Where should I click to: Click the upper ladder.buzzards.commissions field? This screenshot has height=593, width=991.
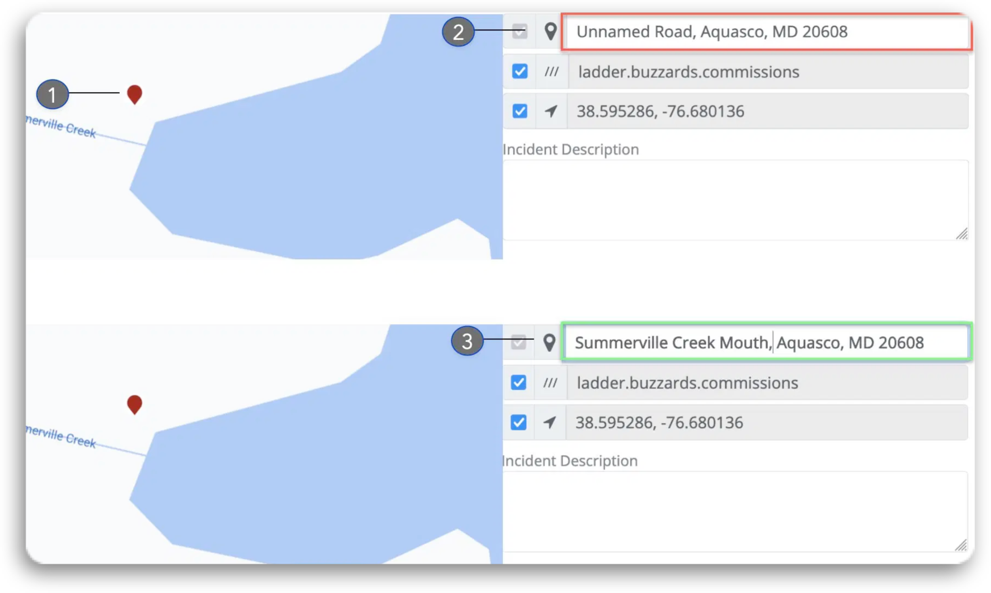(x=768, y=72)
